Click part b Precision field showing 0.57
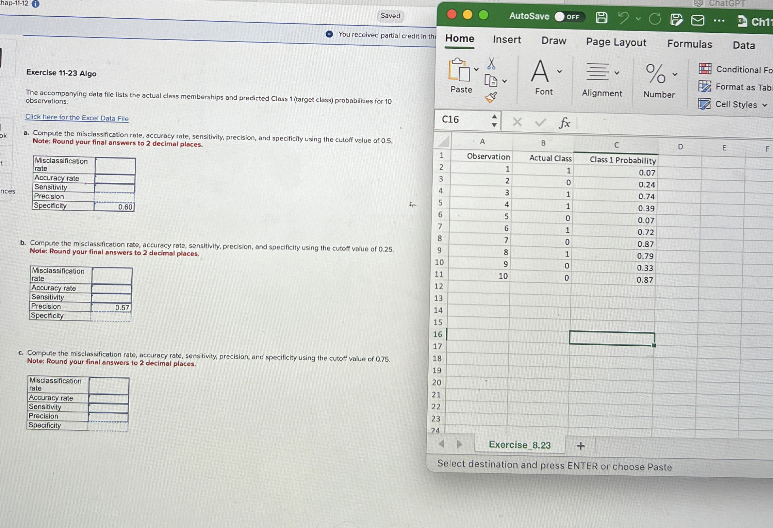This screenshot has width=773, height=528. coord(111,307)
